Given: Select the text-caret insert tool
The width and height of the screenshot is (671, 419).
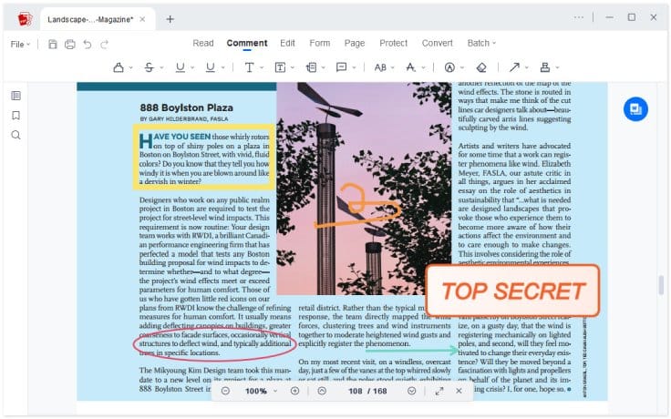Looking at the screenshot, I should [410, 67].
